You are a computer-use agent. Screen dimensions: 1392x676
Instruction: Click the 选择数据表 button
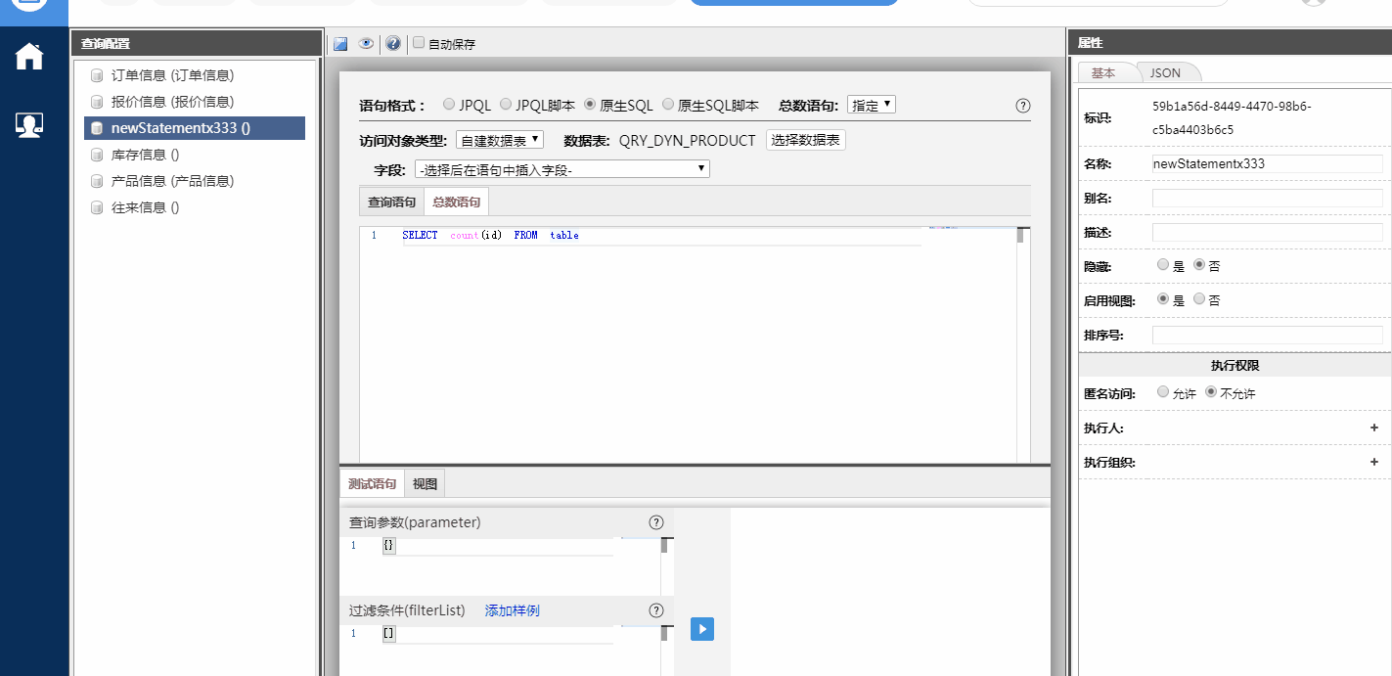(805, 140)
